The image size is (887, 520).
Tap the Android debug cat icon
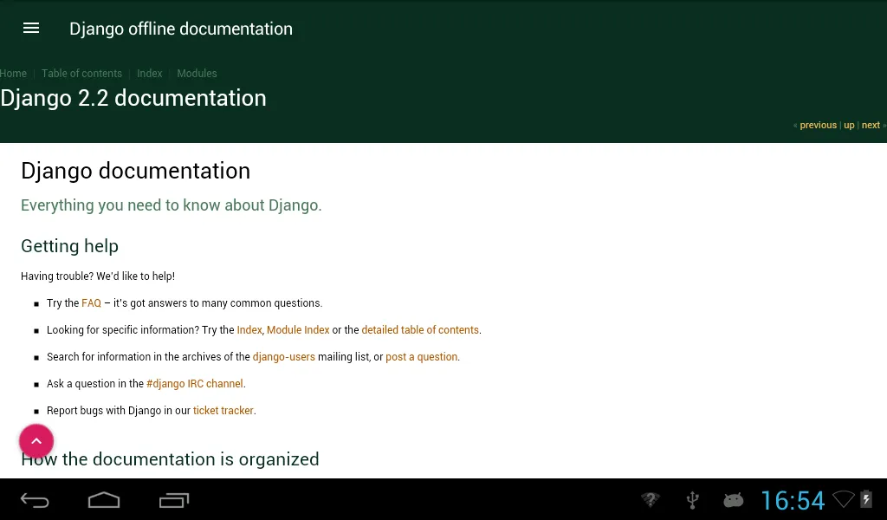[733, 500]
